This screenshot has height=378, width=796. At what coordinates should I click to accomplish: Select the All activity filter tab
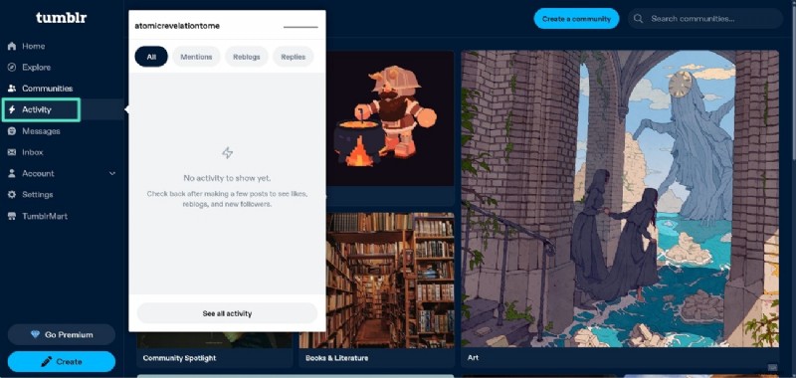pyautogui.click(x=151, y=57)
